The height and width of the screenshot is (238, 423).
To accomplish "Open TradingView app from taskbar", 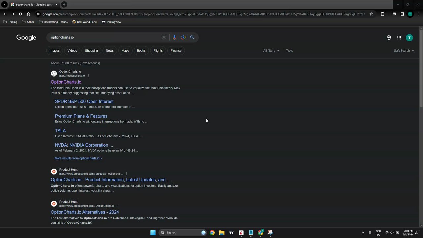I will point(231,233).
